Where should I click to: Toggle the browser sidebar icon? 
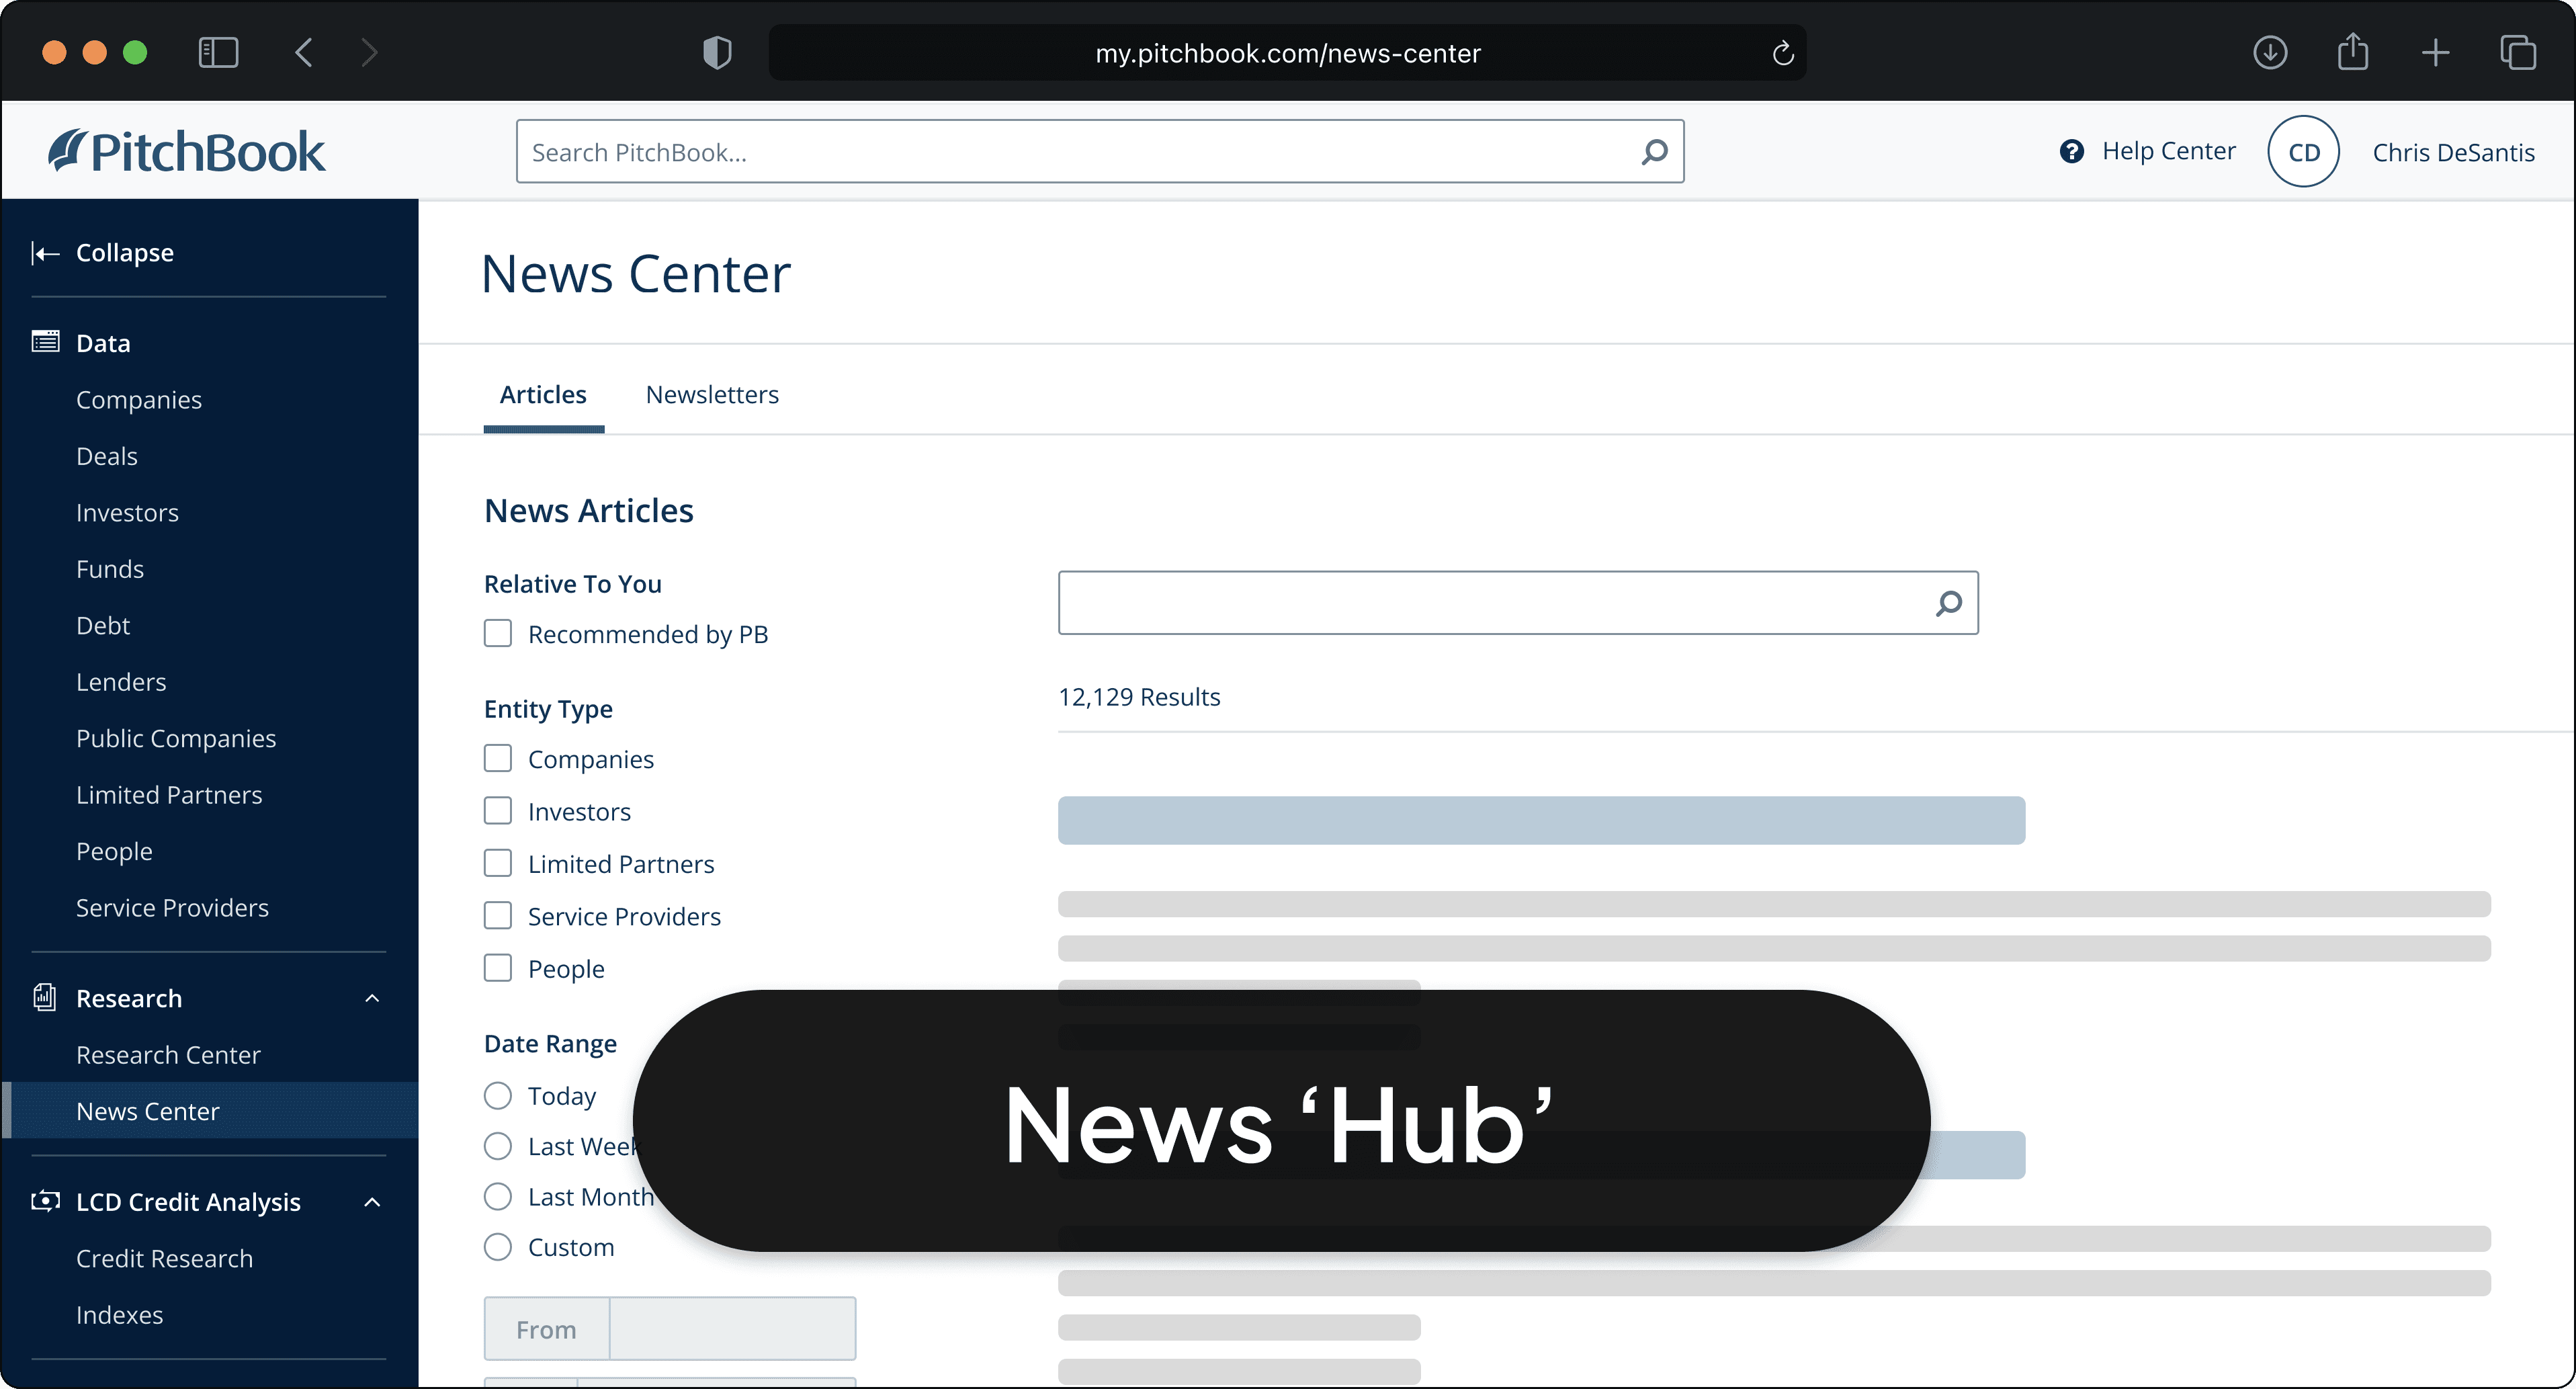(218, 52)
